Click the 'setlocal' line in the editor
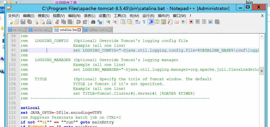270x127 pixels. coord(30,108)
